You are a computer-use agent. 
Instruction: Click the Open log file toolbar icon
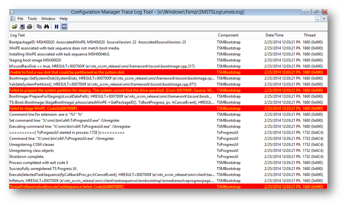tap(14, 27)
